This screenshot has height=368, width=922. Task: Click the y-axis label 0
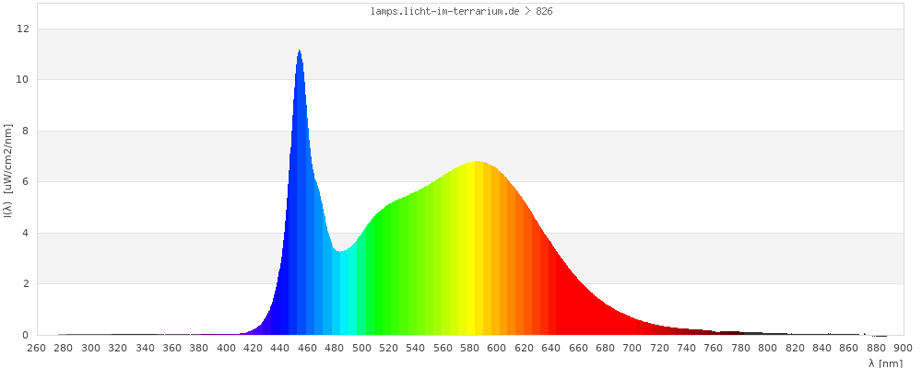(x=26, y=335)
